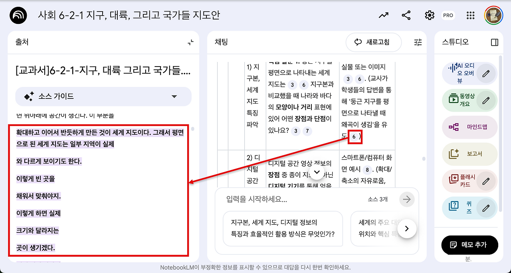Click the chat scroll-down chevron button
This screenshot has height=273, width=511.
tap(317, 172)
